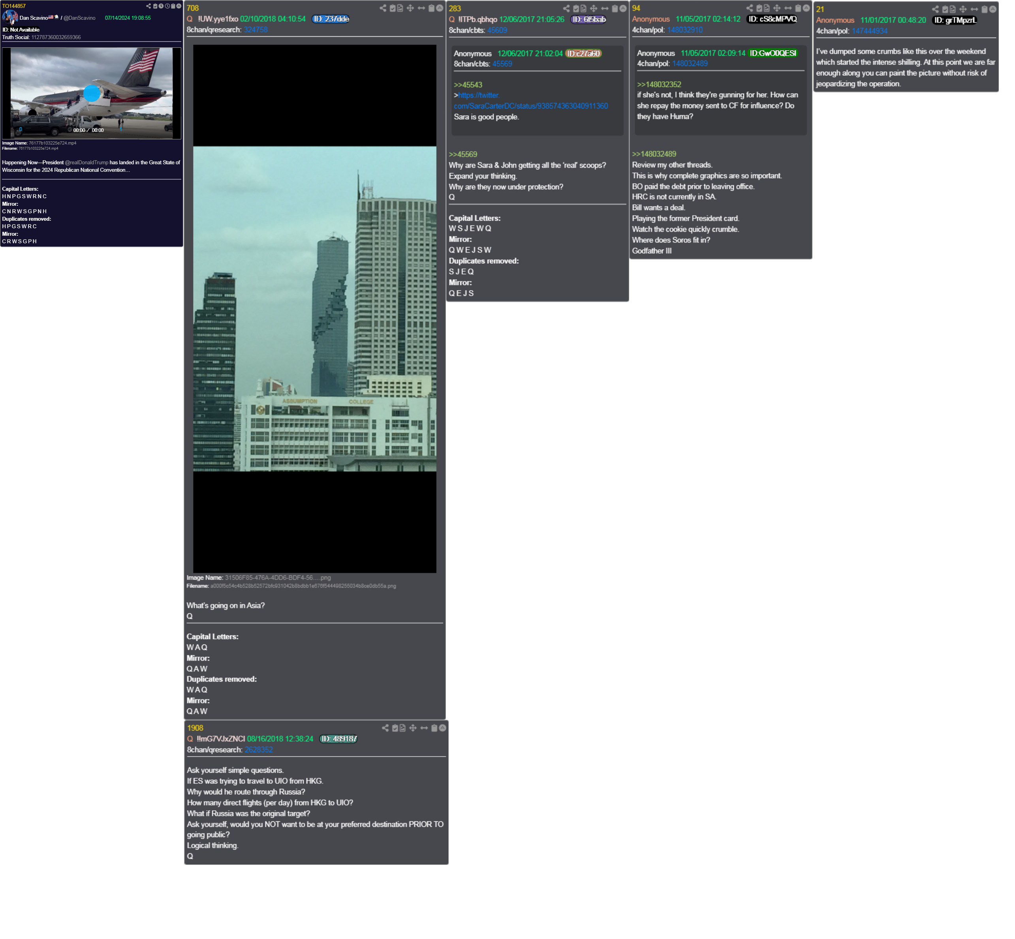Click the Truth Social ID 112787360032659366

click(x=56, y=37)
